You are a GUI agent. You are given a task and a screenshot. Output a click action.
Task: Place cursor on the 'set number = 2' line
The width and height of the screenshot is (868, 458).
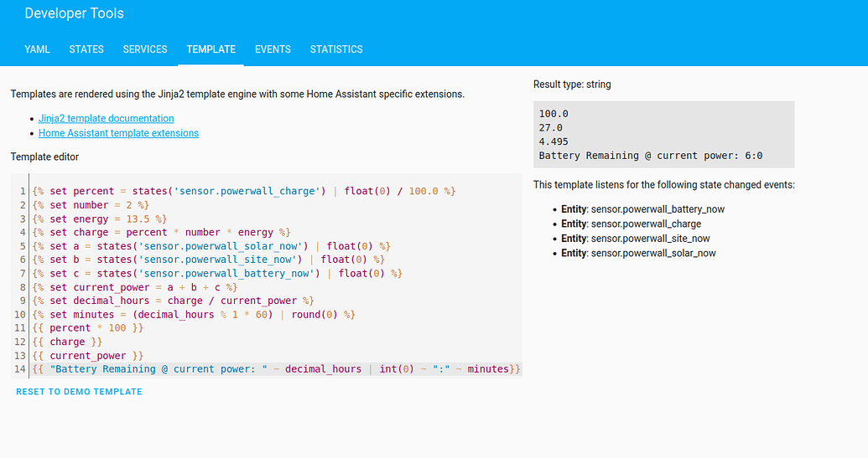[91, 205]
